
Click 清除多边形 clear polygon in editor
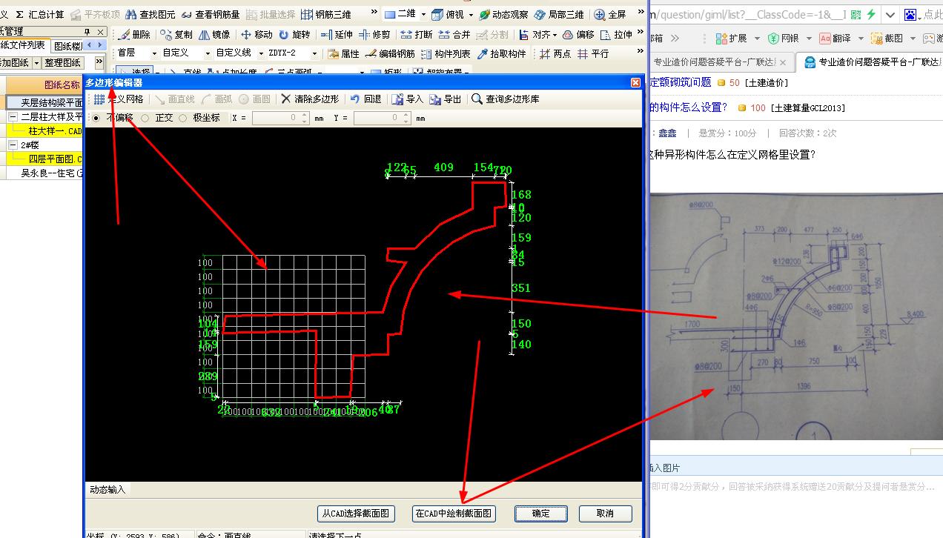(309, 99)
